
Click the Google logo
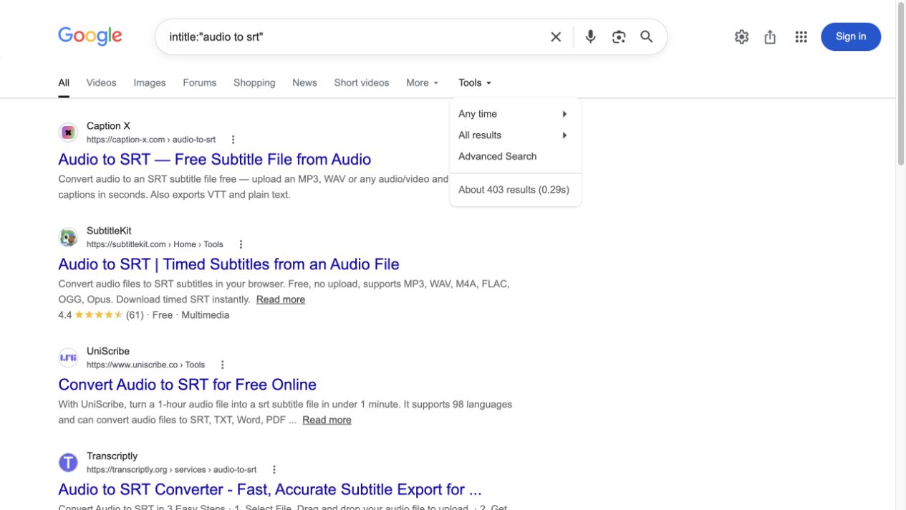coord(90,36)
